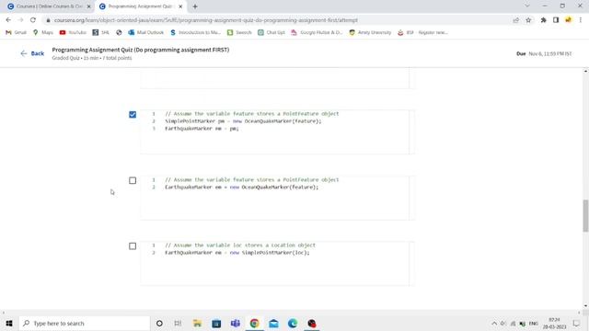Screen dimensions: 589x331
Task: Bookmark this page with the star icon
Action: tap(528, 20)
